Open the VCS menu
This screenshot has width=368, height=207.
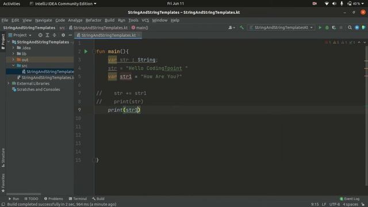145,20
